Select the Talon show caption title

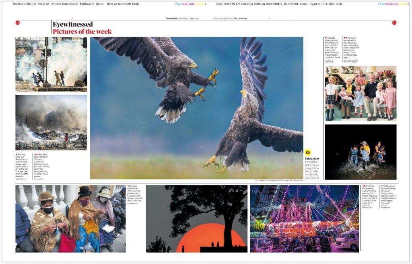[x=312, y=158]
